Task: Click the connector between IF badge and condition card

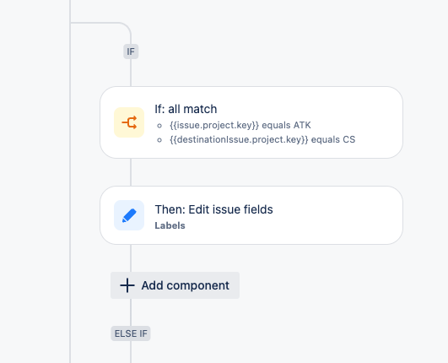Action: coord(131,73)
